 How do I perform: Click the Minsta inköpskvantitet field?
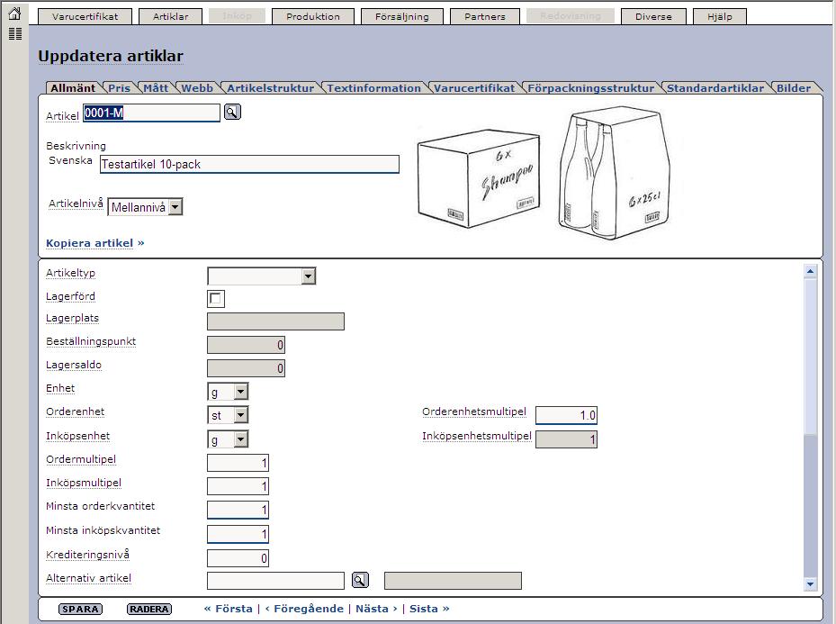238,534
